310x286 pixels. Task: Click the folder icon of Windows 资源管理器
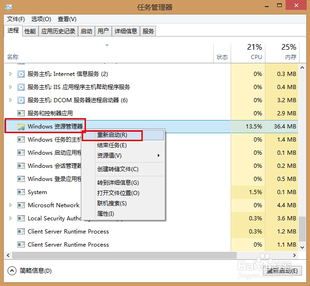point(21,127)
